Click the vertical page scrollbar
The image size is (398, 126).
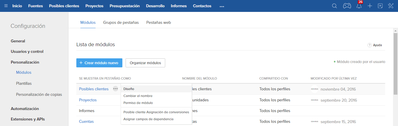(395, 64)
